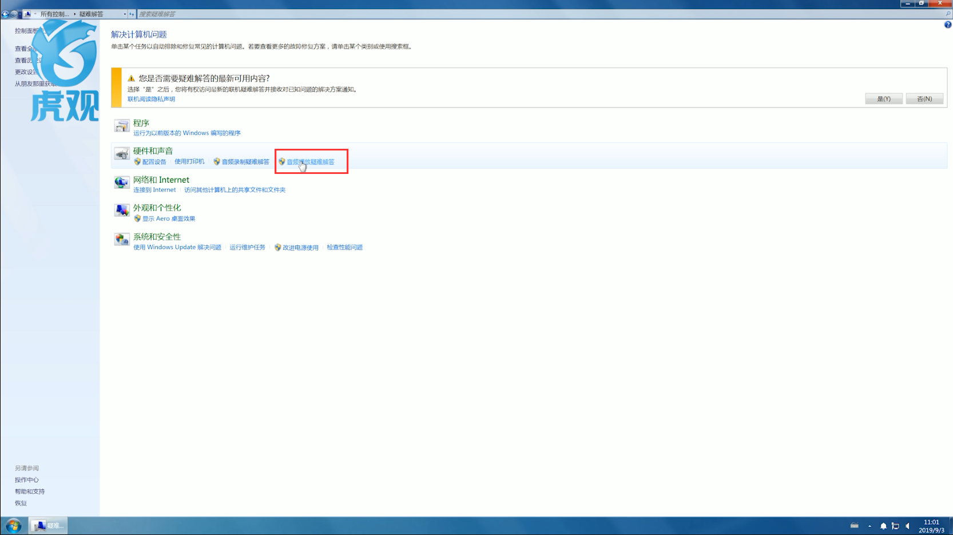Click the speaker volume tray icon
Screen dimensions: 953x535
(908, 526)
